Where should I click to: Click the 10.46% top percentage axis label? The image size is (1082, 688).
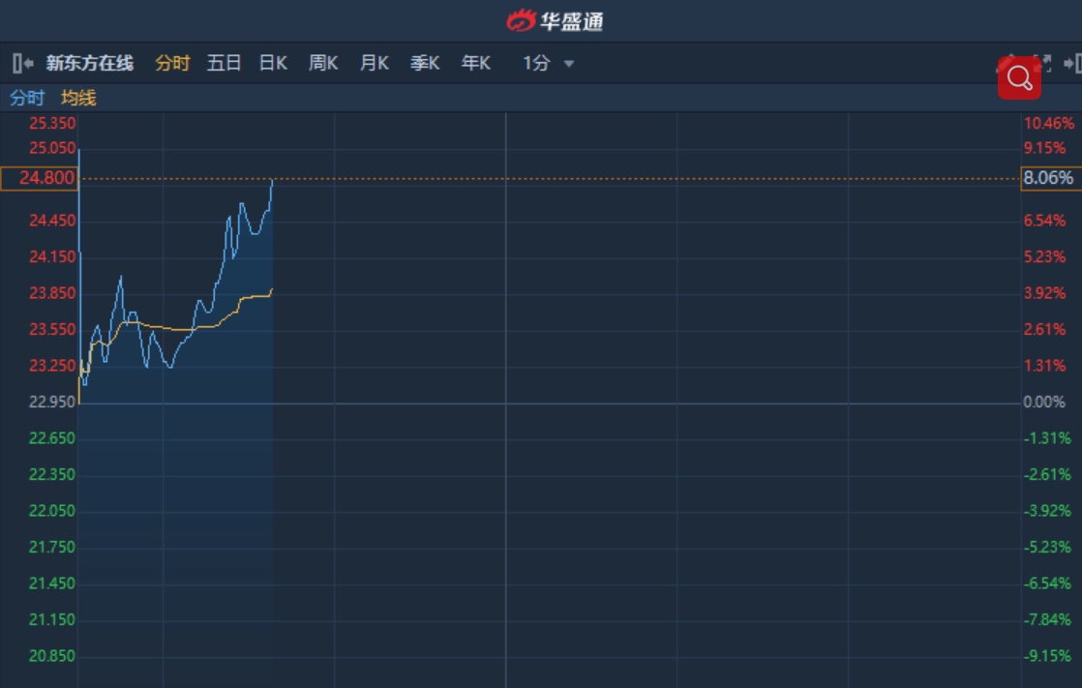[x=1049, y=123]
